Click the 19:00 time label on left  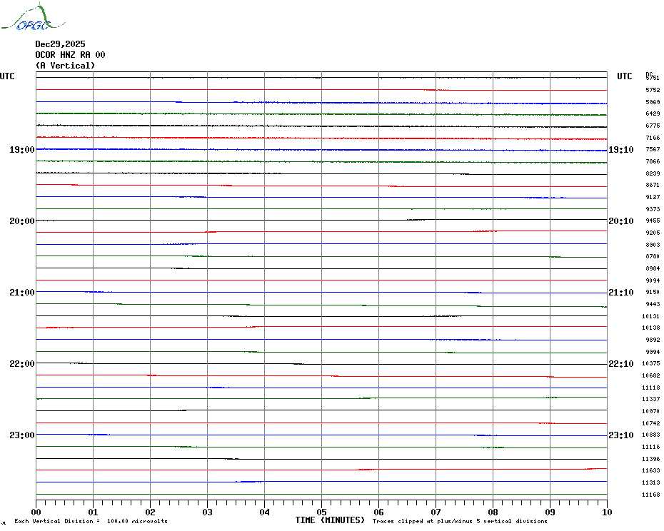pos(21,150)
